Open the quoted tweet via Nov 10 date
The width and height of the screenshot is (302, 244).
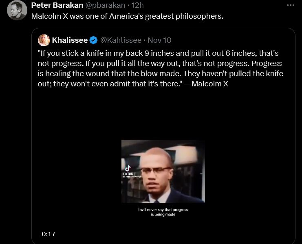point(159,40)
